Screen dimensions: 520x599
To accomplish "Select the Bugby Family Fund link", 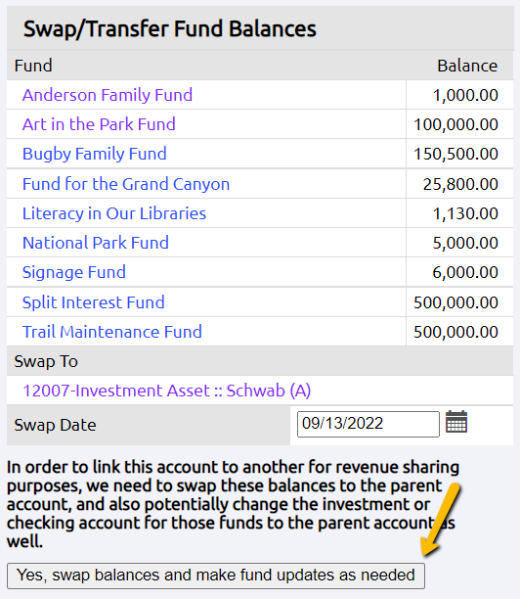I will [94, 154].
